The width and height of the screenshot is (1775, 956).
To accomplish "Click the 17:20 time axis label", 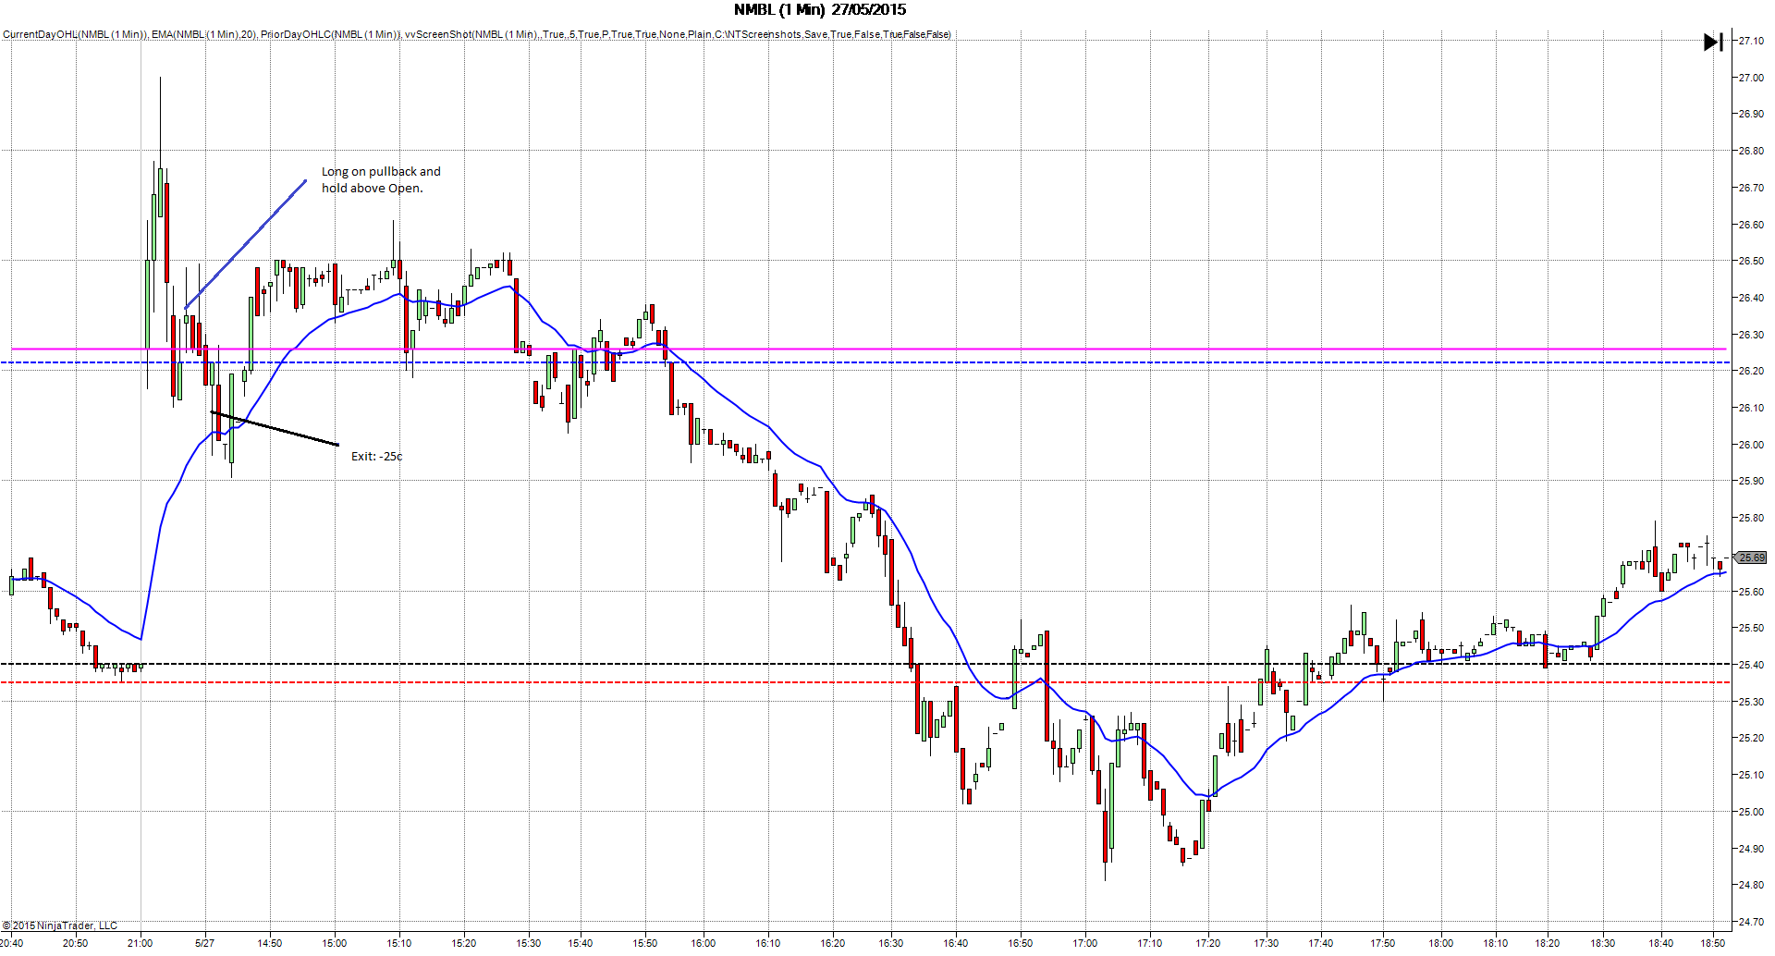I will pyautogui.click(x=1208, y=943).
